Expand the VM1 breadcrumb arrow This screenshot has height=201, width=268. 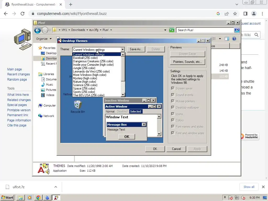point(69,30)
